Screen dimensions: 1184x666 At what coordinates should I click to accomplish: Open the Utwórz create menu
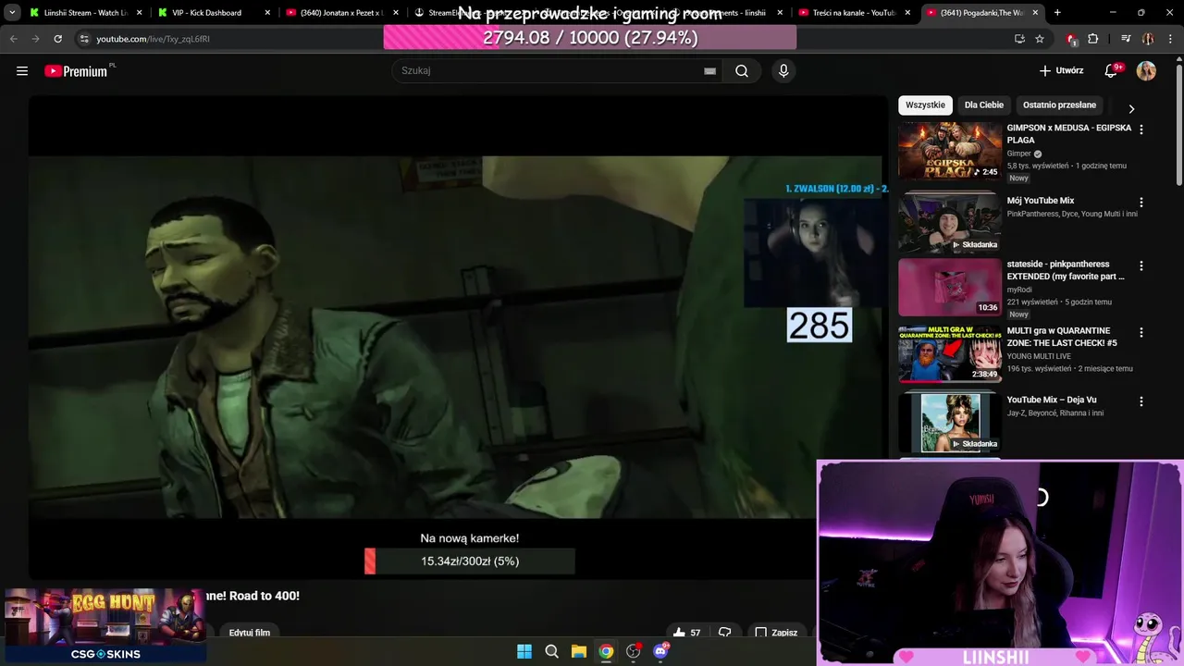click(x=1061, y=71)
